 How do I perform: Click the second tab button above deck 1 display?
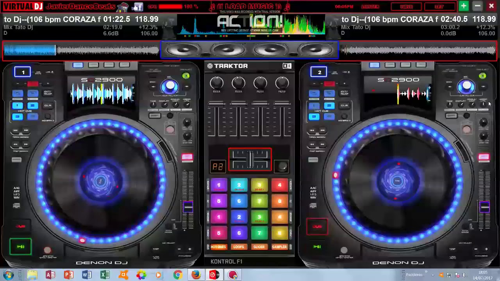tap(93, 65)
